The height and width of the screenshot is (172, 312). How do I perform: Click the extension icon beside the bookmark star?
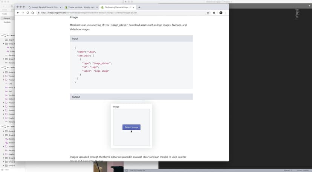tap(214, 12)
